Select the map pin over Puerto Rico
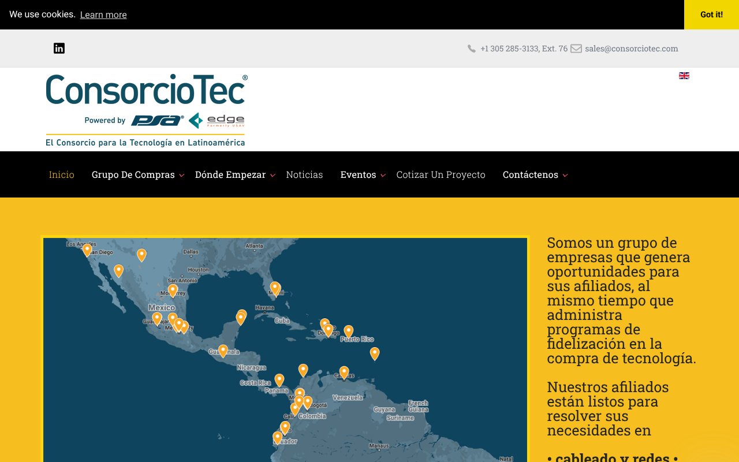739x462 pixels. (x=348, y=330)
